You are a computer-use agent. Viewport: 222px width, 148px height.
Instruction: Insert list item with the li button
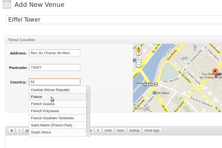click(98, 130)
